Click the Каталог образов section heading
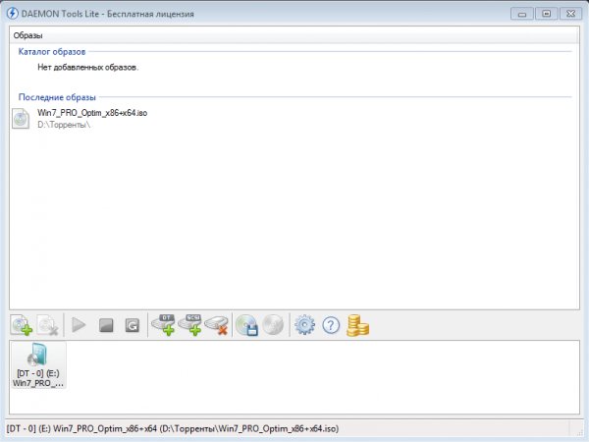The image size is (589, 442). pyautogui.click(x=52, y=52)
